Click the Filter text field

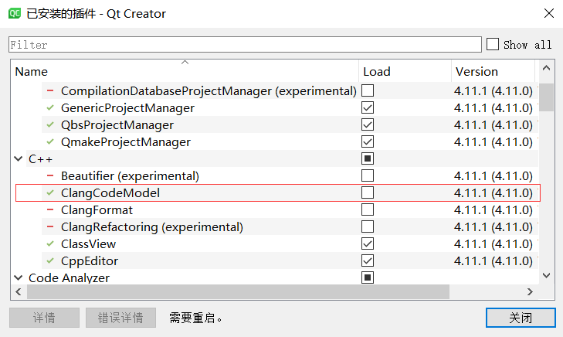(x=245, y=45)
